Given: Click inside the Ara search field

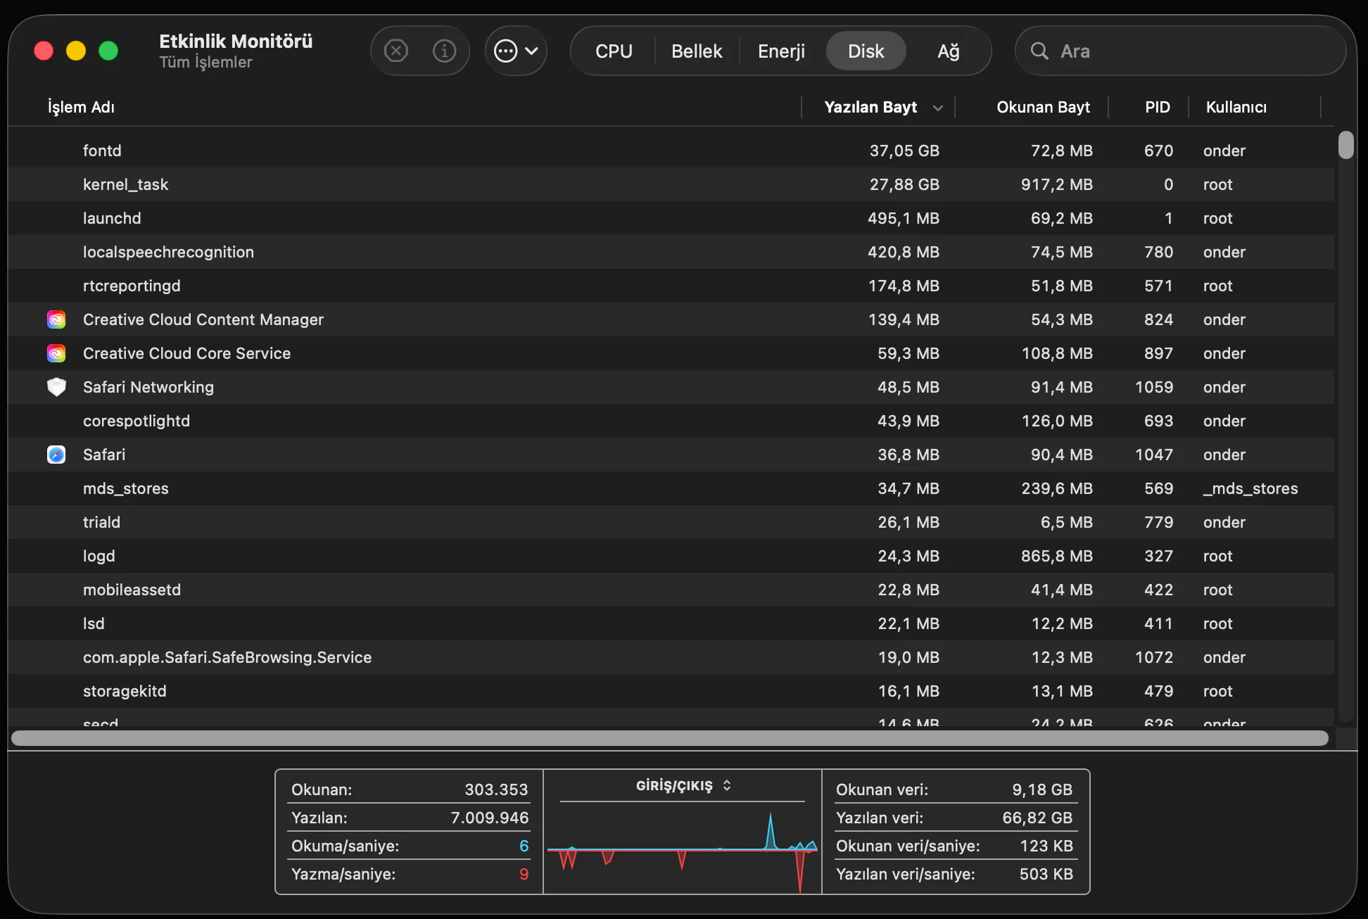Looking at the screenshot, I should 1189,51.
